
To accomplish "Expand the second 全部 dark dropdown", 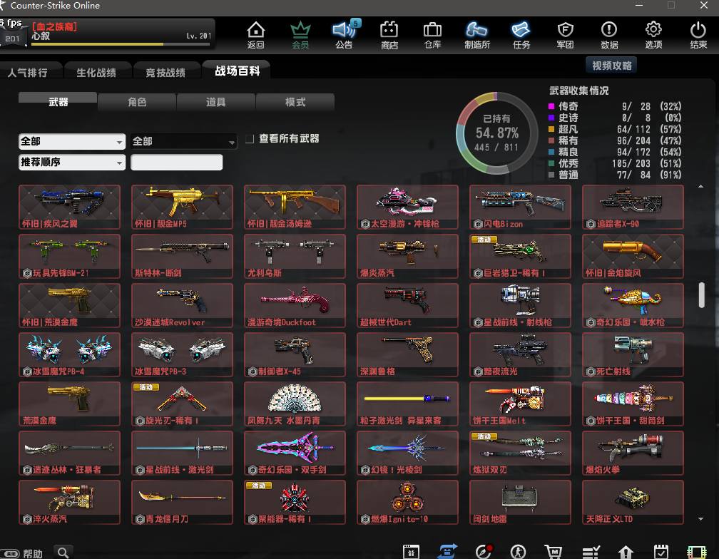I will tap(184, 141).
